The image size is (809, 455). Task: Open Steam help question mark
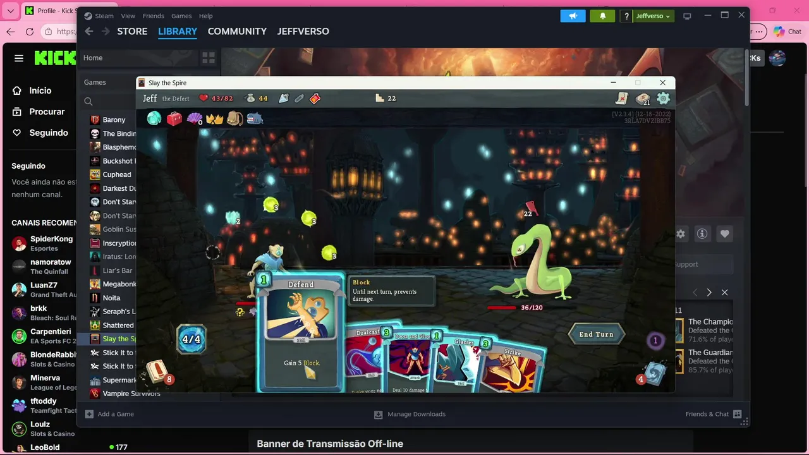click(x=626, y=16)
